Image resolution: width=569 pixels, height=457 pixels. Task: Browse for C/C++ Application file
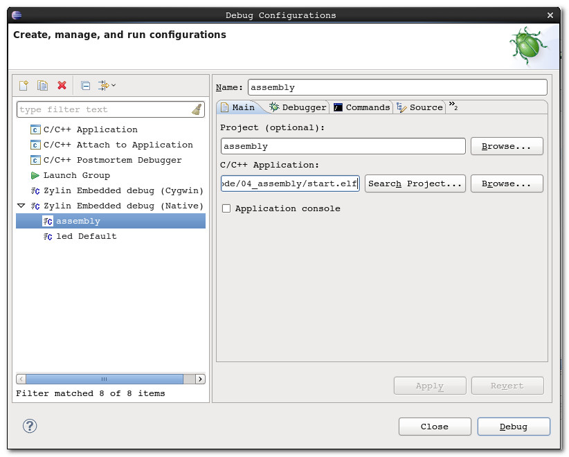[507, 183]
